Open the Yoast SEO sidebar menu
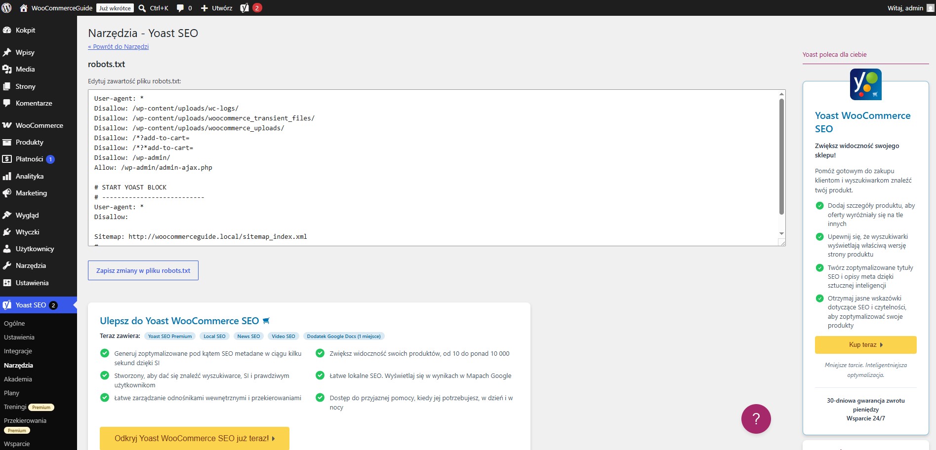The image size is (936, 450). click(39, 305)
